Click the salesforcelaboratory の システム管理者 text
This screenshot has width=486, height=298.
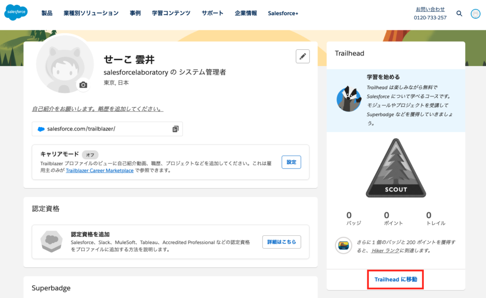pos(165,72)
